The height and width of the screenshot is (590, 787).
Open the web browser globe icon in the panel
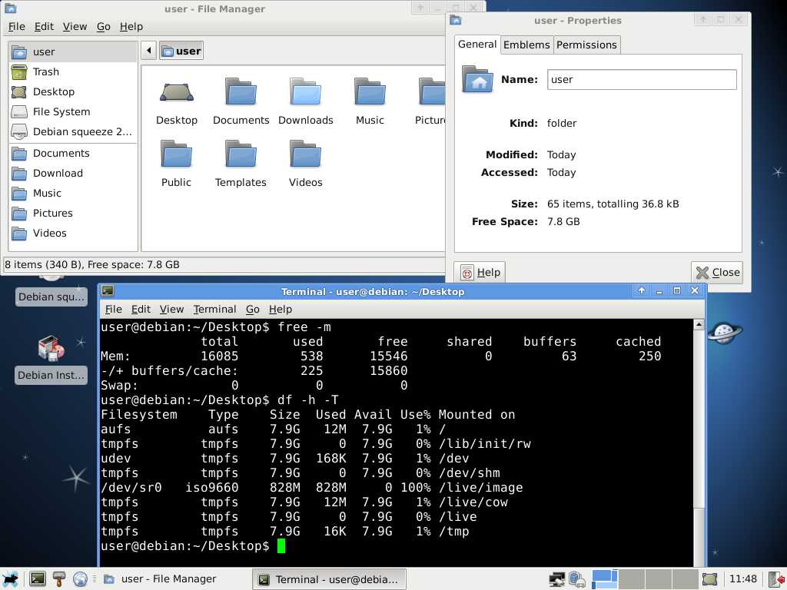(x=80, y=579)
